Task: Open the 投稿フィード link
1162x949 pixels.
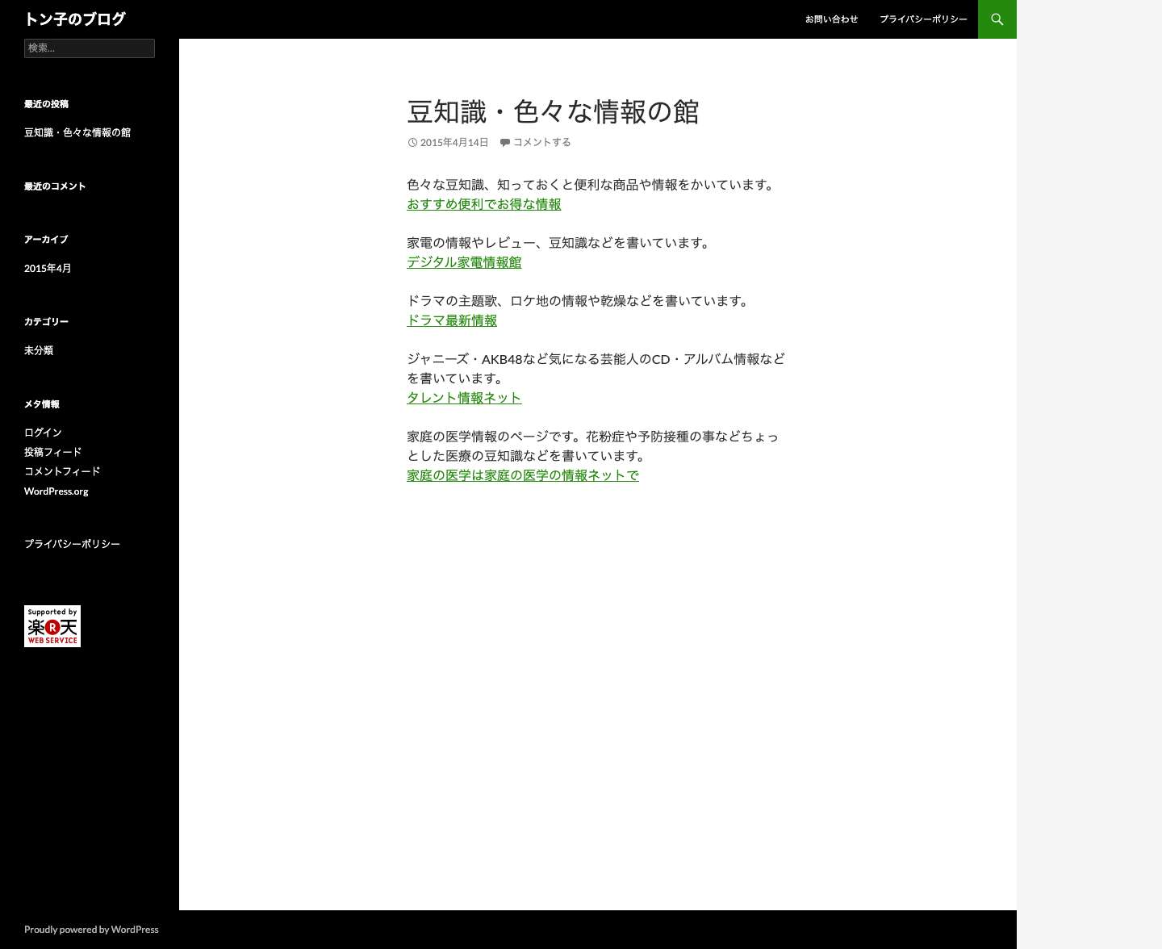Action: (52, 451)
